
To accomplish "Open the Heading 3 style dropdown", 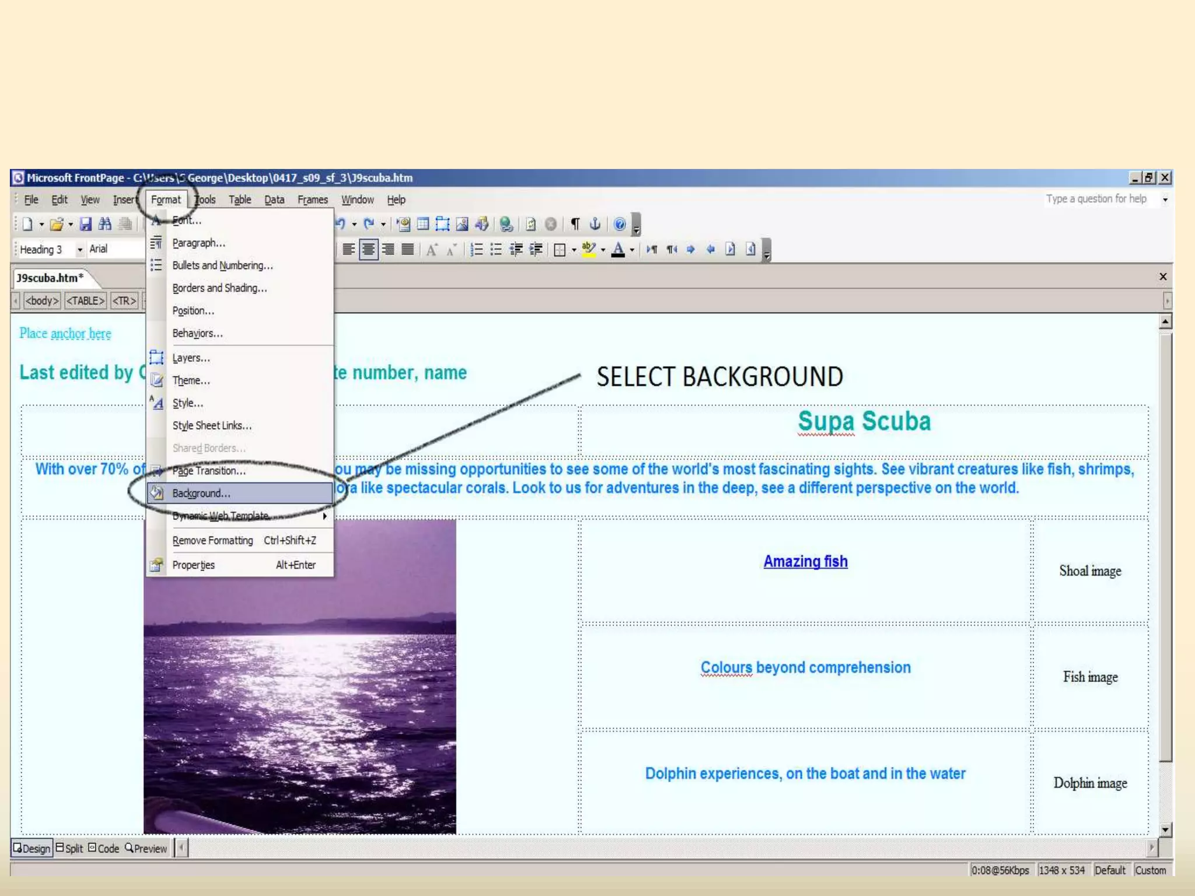I will pyautogui.click(x=80, y=250).
